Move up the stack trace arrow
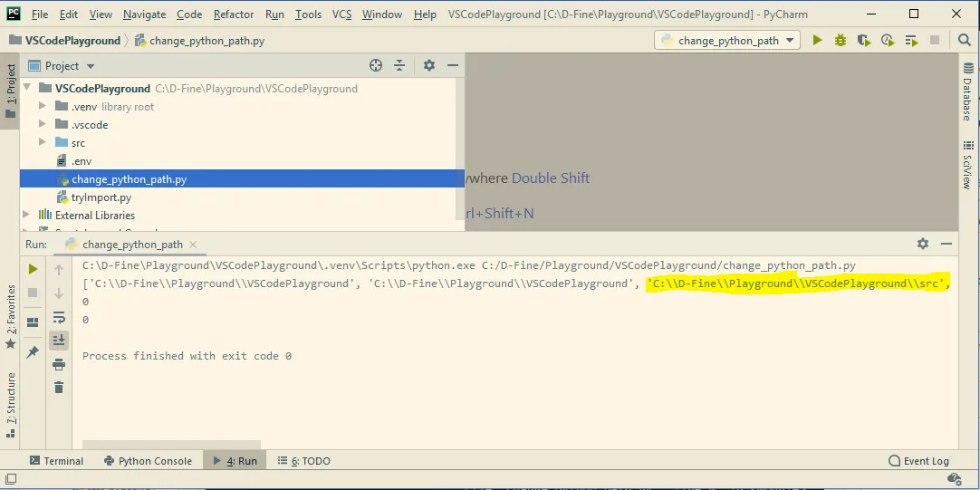Screen dimensions: 980x490 pyautogui.click(x=59, y=269)
